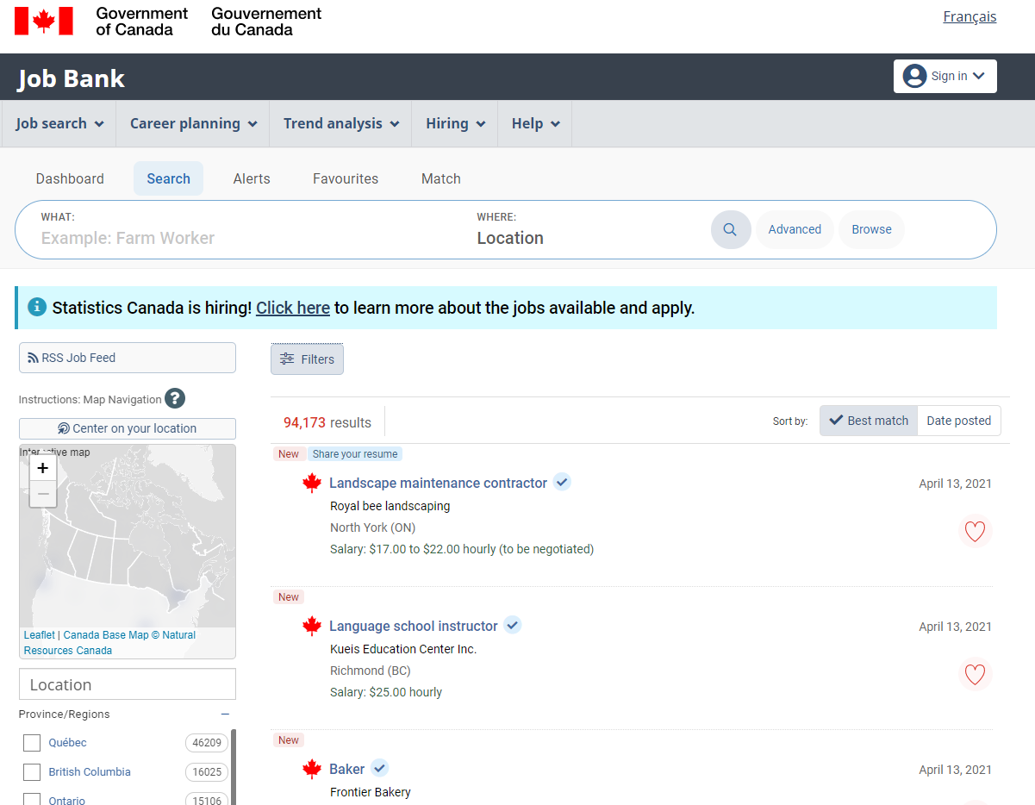1035x805 pixels.
Task: Follow the 'Click here' Statistics Canada link
Action: pos(293,308)
